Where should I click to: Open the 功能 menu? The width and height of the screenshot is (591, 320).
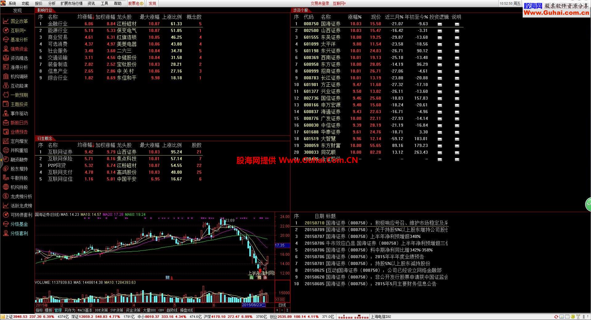coord(26,3)
